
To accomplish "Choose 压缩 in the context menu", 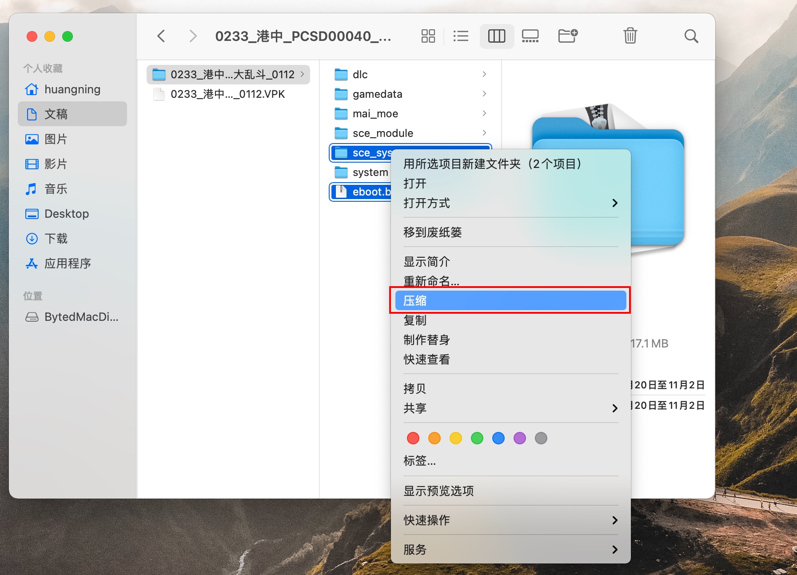I will coord(510,301).
